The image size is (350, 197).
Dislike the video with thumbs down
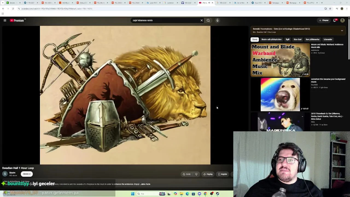tap(196, 174)
